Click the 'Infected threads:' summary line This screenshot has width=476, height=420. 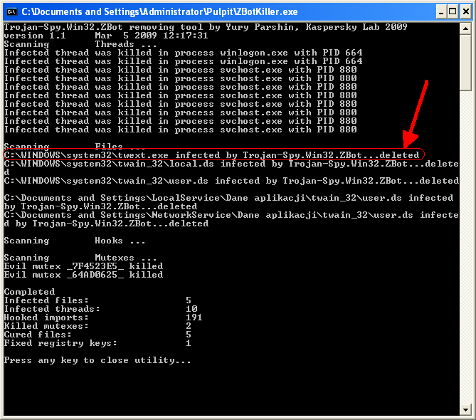tap(100, 309)
